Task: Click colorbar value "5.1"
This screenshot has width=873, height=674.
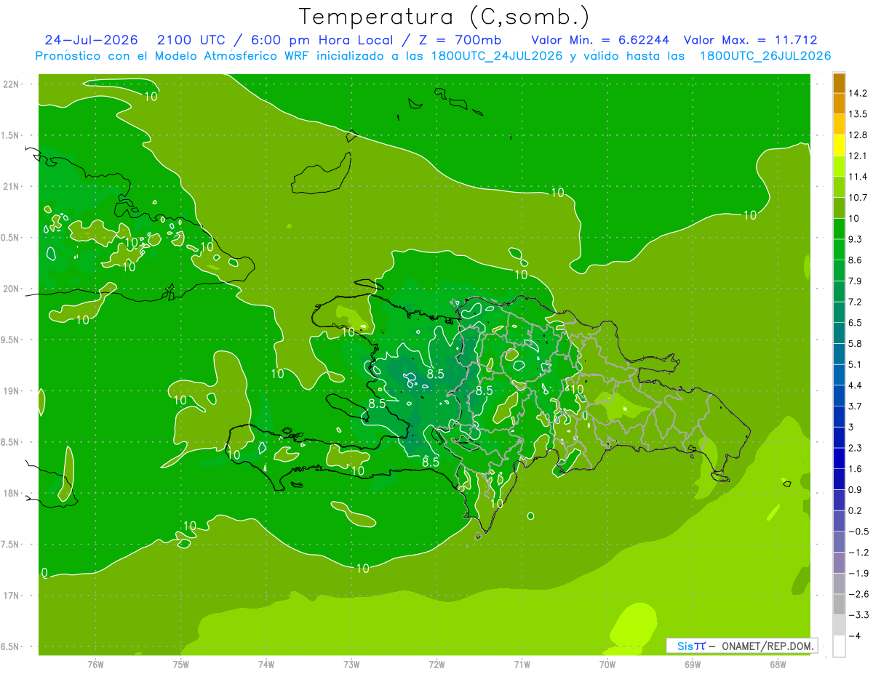Action: 856,364
